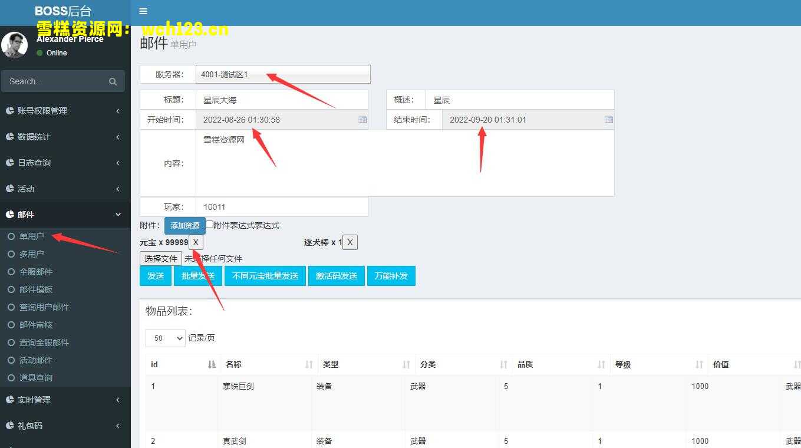Click the 数据统计 sidebar icon
Screen dimensions: 801x448
11,137
